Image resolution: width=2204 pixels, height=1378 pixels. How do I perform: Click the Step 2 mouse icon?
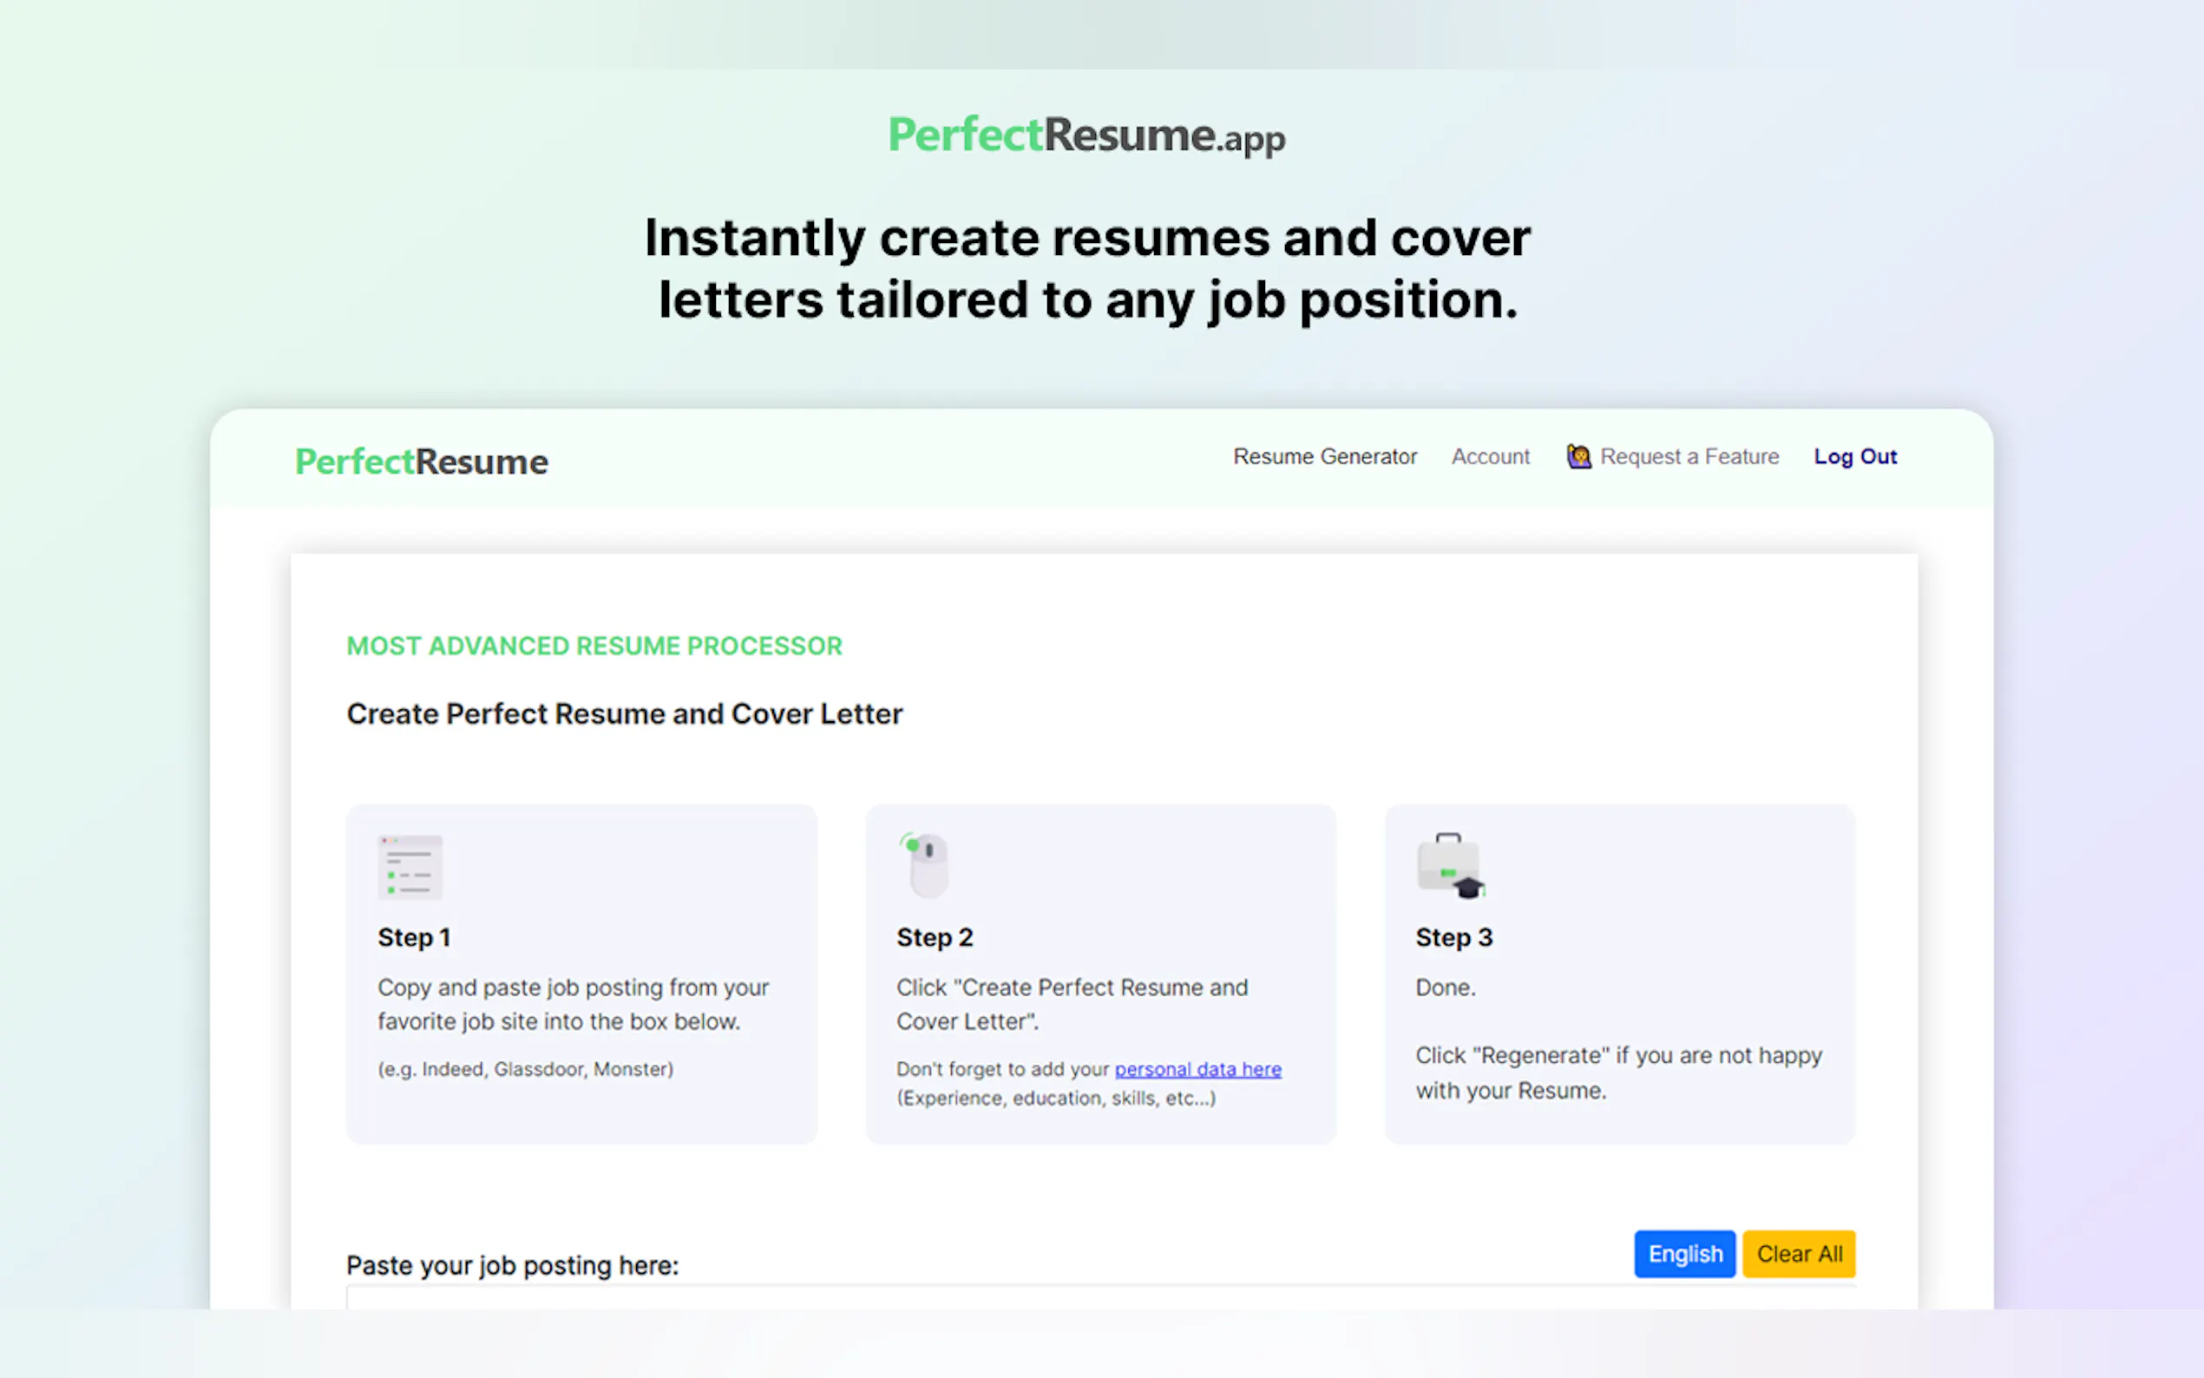926,865
